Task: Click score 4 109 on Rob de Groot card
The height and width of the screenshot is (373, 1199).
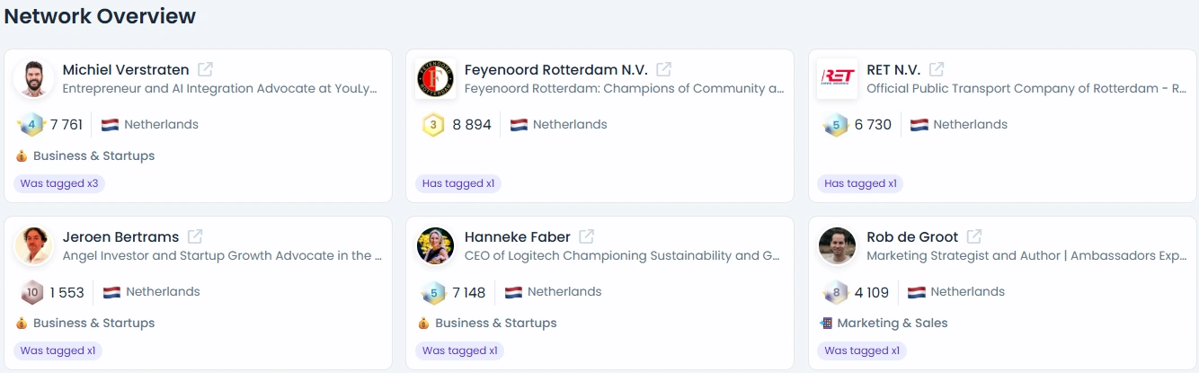Action: click(872, 292)
